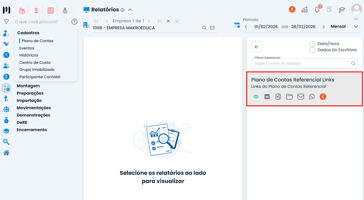Select Históricos menu item
The image size is (364, 200).
click(29, 55)
